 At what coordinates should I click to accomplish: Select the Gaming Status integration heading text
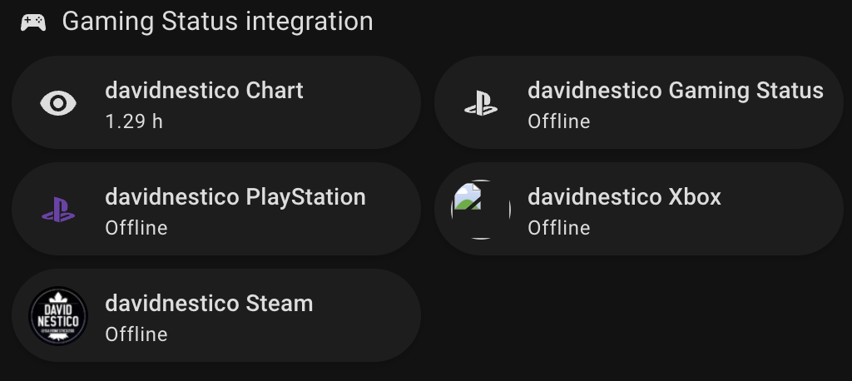(217, 22)
